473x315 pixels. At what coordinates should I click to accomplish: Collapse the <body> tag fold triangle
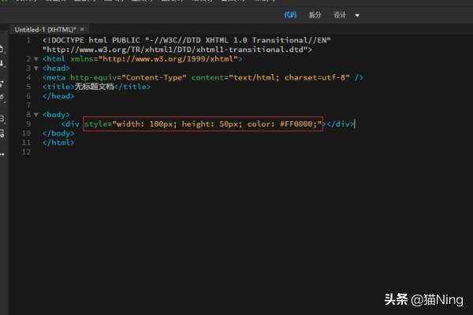(36, 115)
